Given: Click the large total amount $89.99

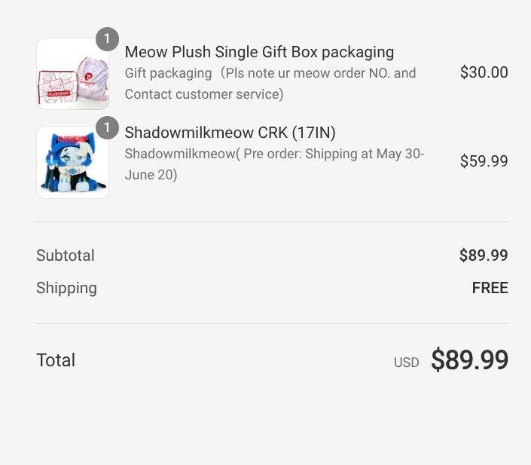Looking at the screenshot, I should tap(469, 360).
